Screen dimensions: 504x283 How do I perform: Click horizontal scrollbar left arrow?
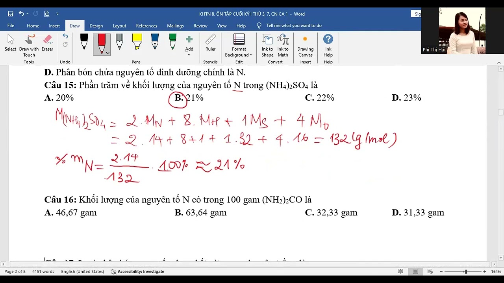tap(4, 265)
